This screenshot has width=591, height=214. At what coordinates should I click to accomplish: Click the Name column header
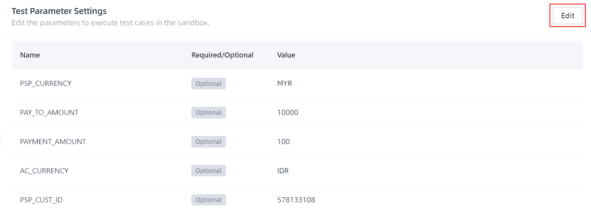click(x=30, y=55)
